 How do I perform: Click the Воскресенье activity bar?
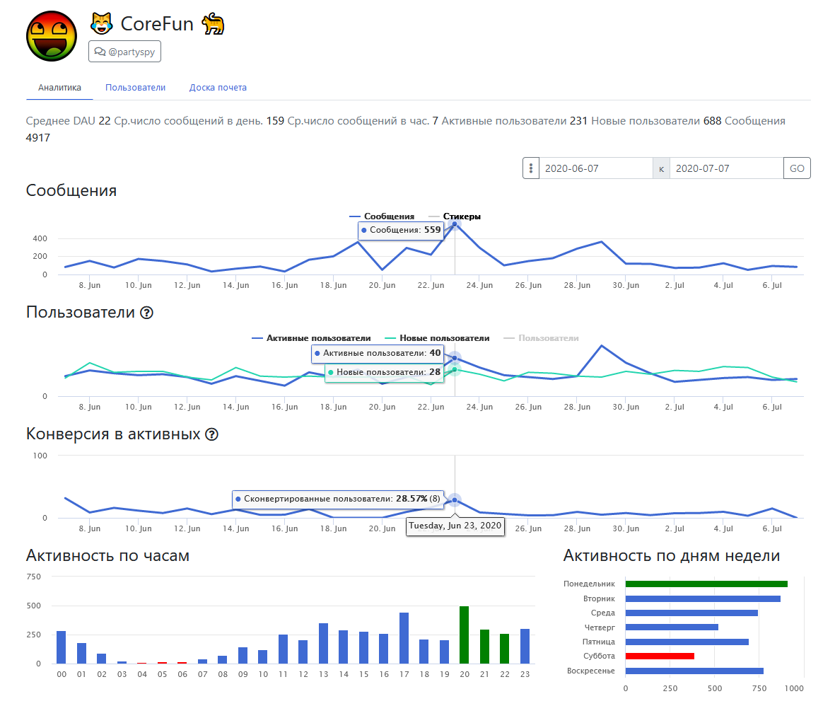point(694,671)
